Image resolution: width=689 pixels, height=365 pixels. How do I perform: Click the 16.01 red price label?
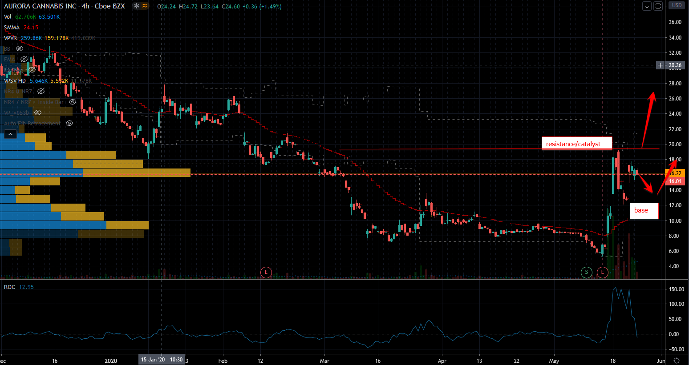(675, 181)
